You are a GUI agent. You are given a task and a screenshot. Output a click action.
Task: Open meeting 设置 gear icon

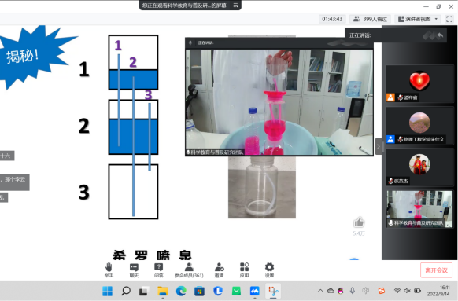coord(269,270)
